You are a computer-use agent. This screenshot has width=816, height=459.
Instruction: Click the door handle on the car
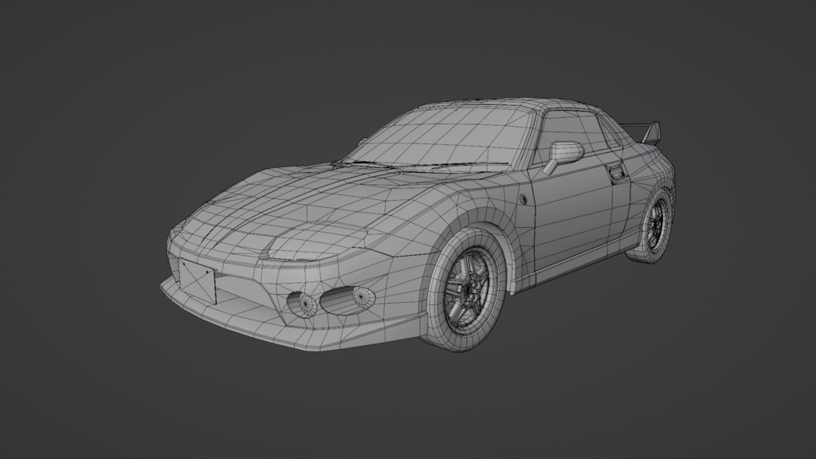[618, 172]
